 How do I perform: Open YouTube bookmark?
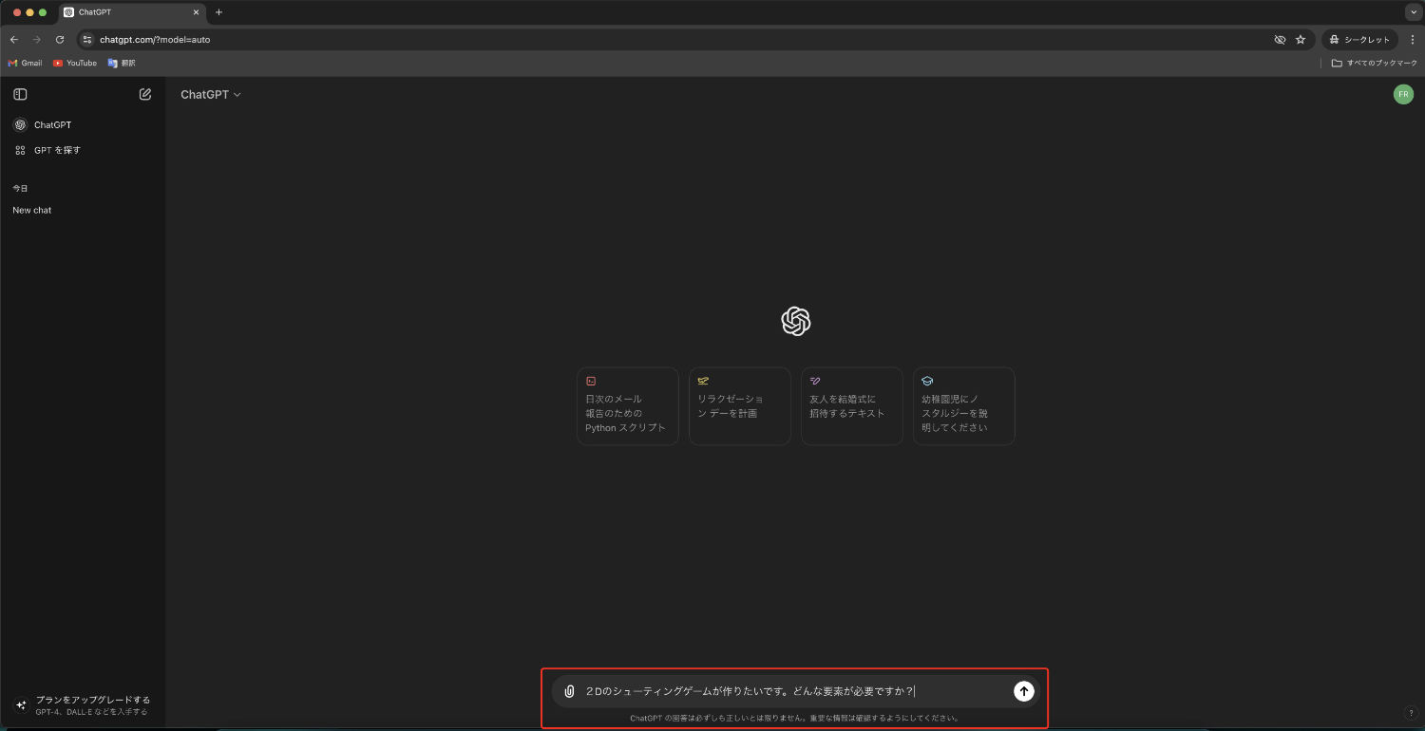pos(75,63)
